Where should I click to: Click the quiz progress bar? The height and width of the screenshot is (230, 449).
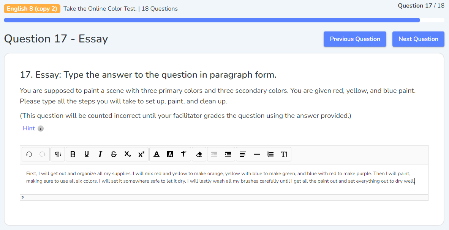tap(224, 20)
